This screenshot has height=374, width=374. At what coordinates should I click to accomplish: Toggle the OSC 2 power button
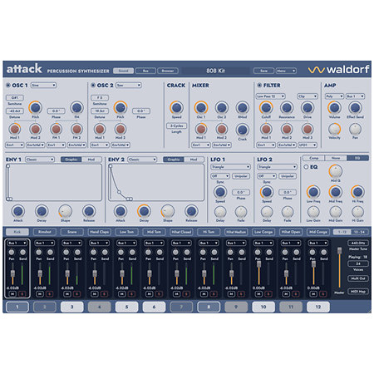(x=93, y=85)
